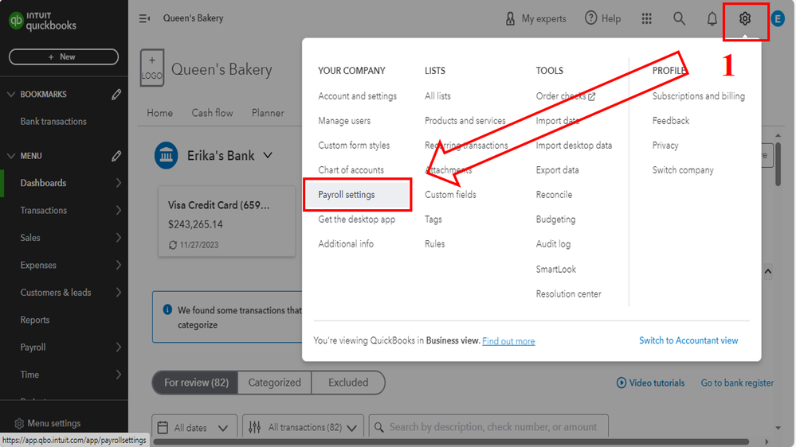Select Payroll settings
The width and height of the screenshot is (796, 447).
(357, 195)
